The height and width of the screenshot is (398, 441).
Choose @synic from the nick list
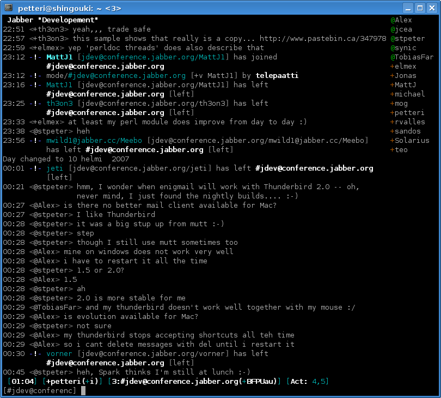click(x=403, y=48)
